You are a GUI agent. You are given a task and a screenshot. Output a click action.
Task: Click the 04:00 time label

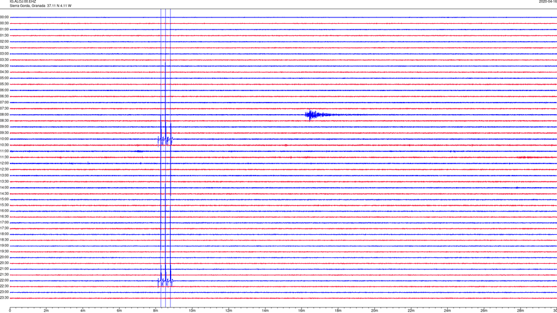point(4,65)
